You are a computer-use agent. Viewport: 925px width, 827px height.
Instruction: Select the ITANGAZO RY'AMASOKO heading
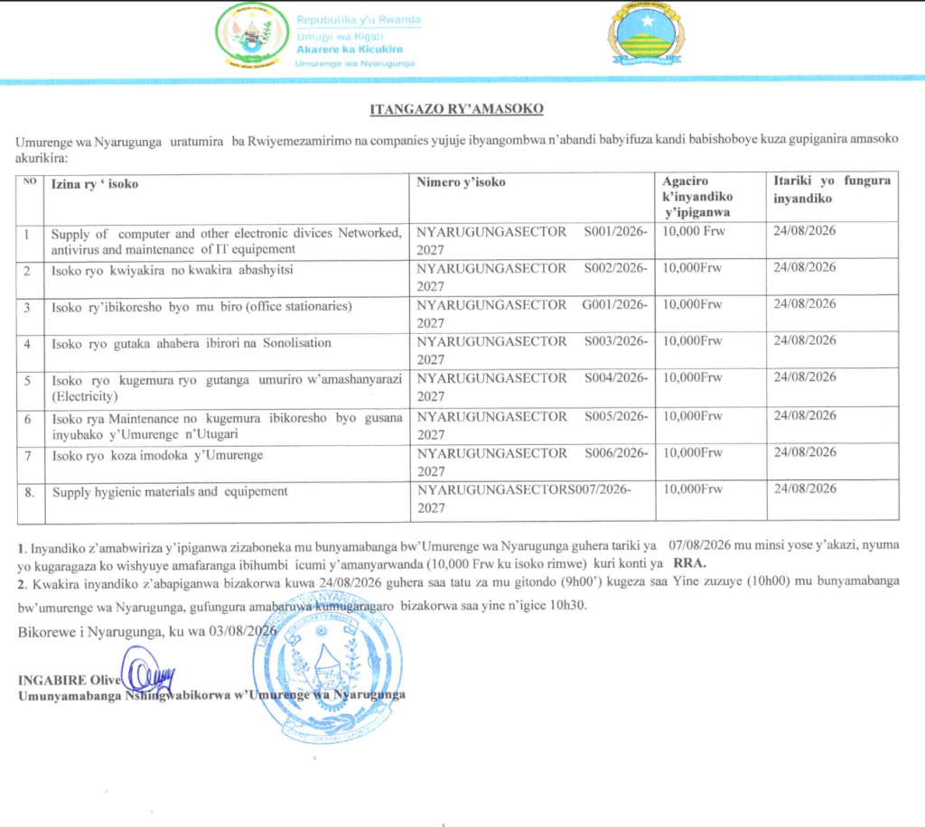456,109
